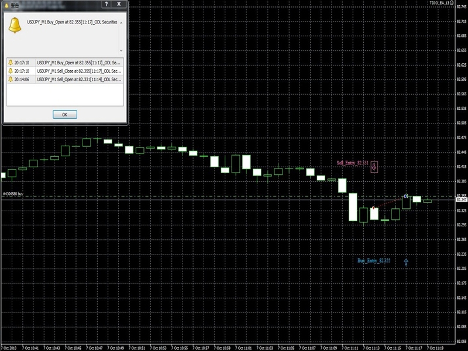468x351 pixels.
Task: Click the 82.347 current price tag
Action: coord(462,199)
